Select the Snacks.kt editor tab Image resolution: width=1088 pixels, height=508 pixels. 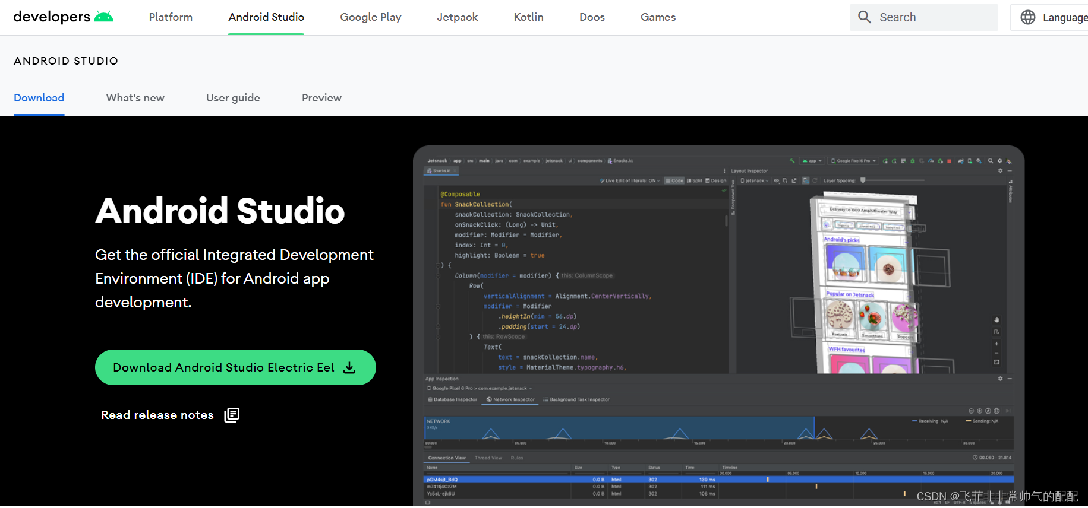point(441,171)
